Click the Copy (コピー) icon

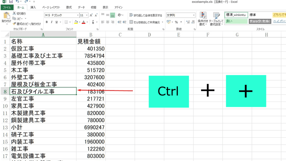tap(14, 18)
